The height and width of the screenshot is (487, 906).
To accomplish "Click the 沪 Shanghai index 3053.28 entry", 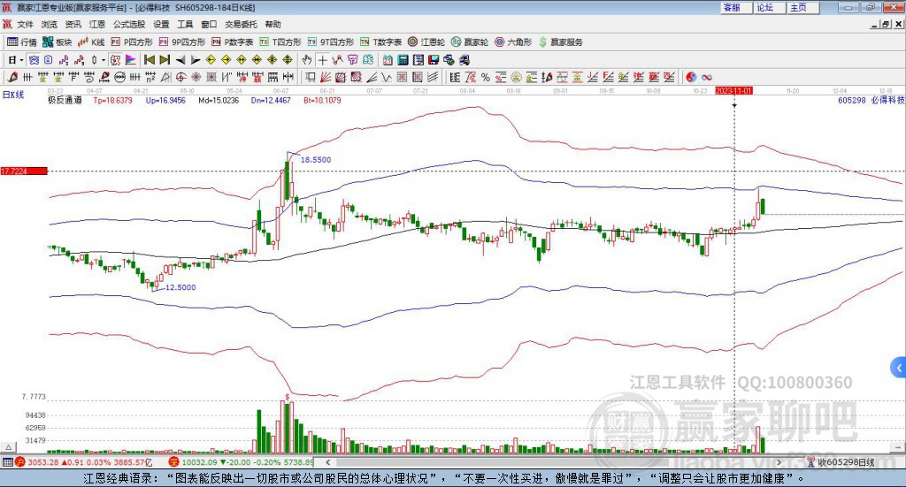I will click(84, 462).
